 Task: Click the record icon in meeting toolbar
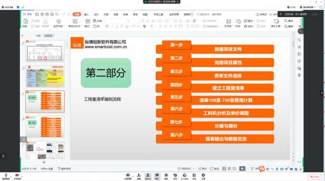(166, 175)
